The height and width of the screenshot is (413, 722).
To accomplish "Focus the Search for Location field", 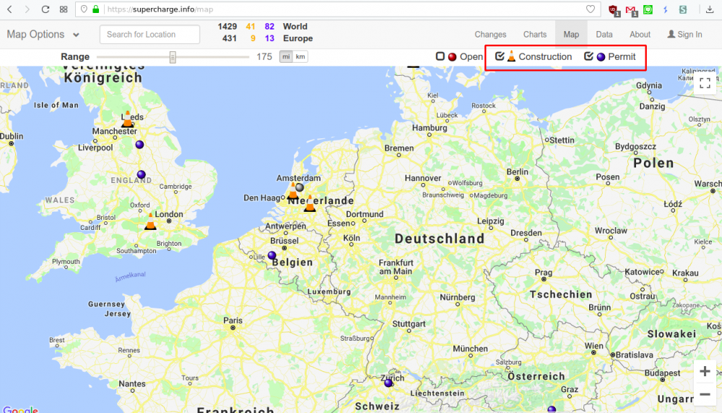I will pyautogui.click(x=149, y=35).
